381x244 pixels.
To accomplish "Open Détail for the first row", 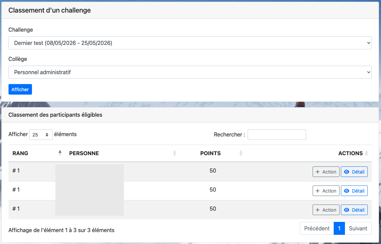I will click(x=354, y=172).
